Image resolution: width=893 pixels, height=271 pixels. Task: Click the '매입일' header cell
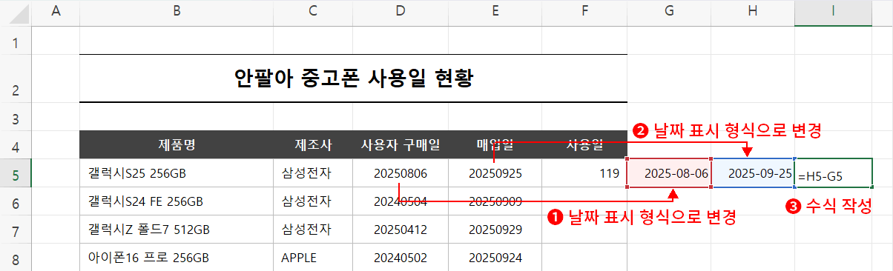495,144
